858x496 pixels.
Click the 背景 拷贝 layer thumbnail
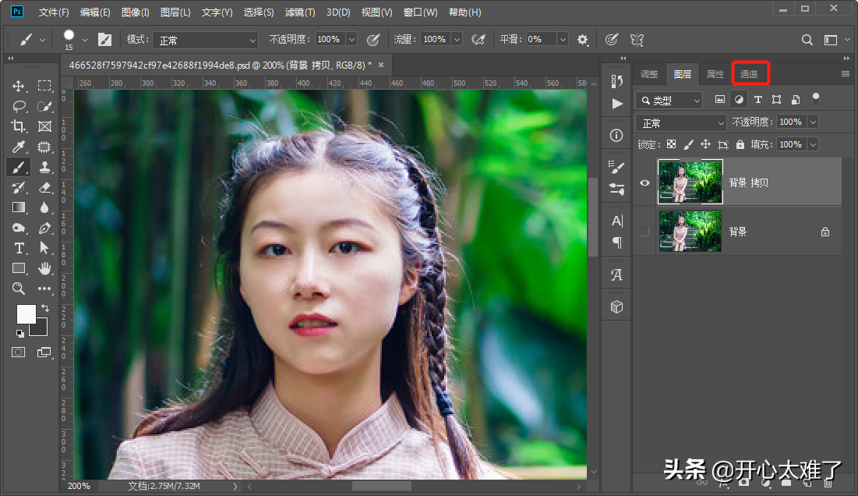pos(690,182)
